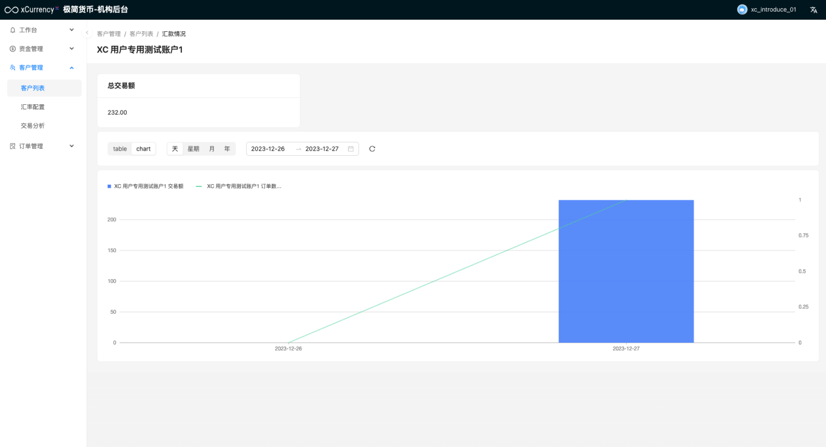826x447 pixels.
Task: Open the calendar icon in date range
Action: 350,149
